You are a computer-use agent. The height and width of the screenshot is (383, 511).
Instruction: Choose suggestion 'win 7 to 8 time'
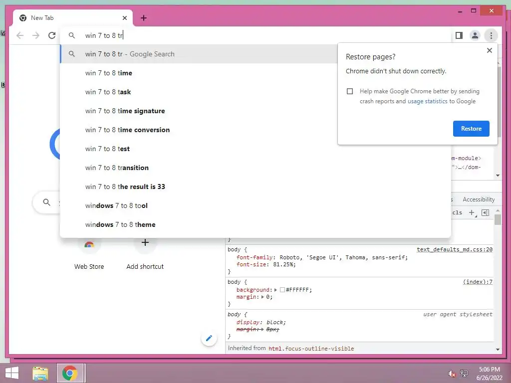click(256, 73)
